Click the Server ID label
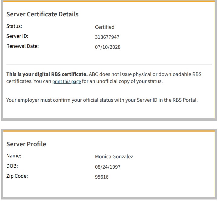This screenshot has width=218, height=201. pos(17,36)
